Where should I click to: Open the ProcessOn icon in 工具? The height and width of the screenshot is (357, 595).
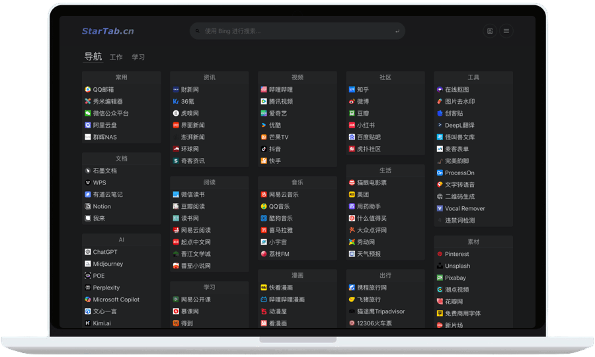440,173
